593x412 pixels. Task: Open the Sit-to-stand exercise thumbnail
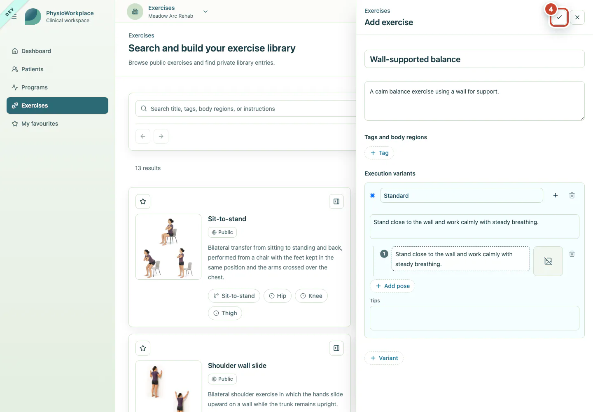pyautogui.click(x=168, y=247)
